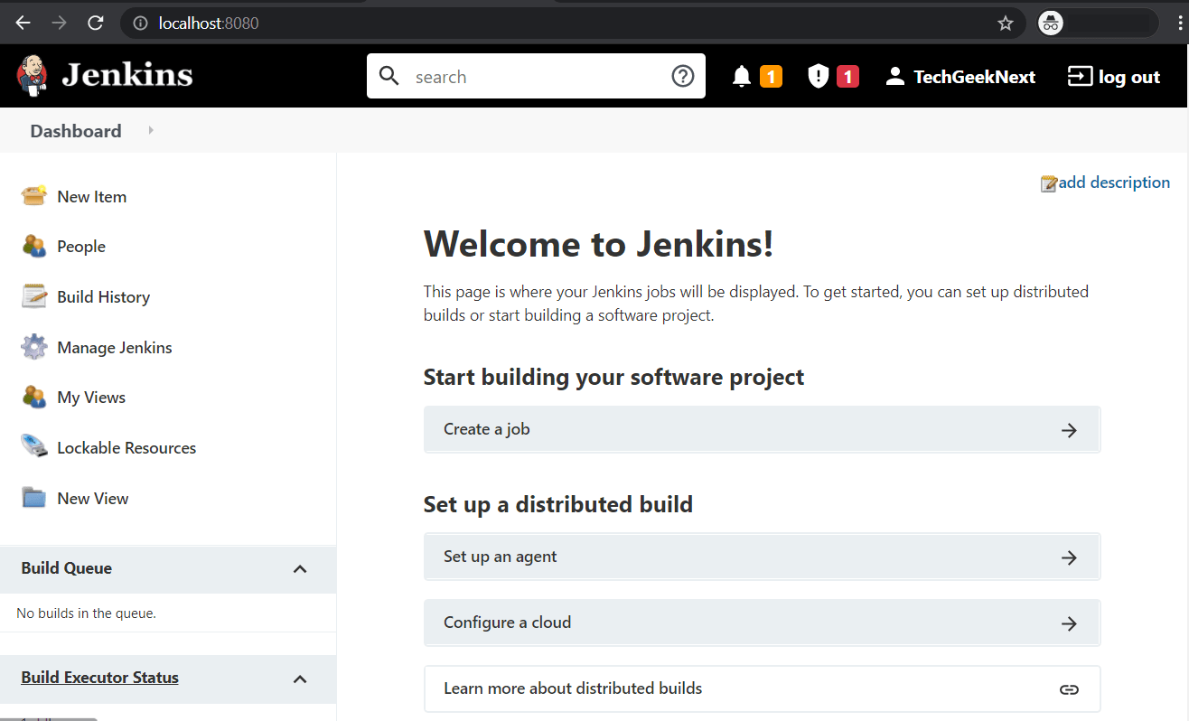Image resolution: width=1189 pixels, height=721 pixels.
Task: Click the chain link icon on Learn more
Action: [1069, 689]
